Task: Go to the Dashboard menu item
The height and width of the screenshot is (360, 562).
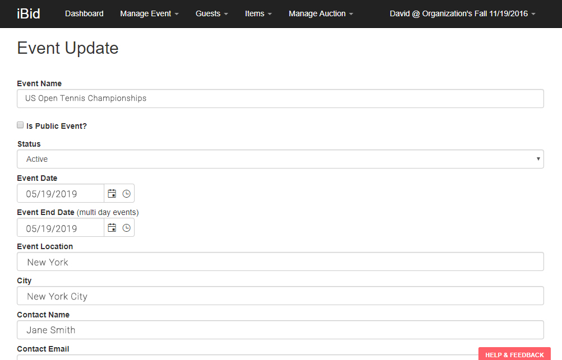Action: click(x=84, y=13)
